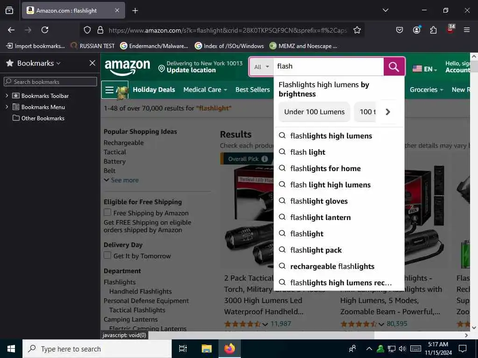Click the 80,395 ratings count
Image resolution: width=478 pixels, height=358 pixels.
pos(397,324)
